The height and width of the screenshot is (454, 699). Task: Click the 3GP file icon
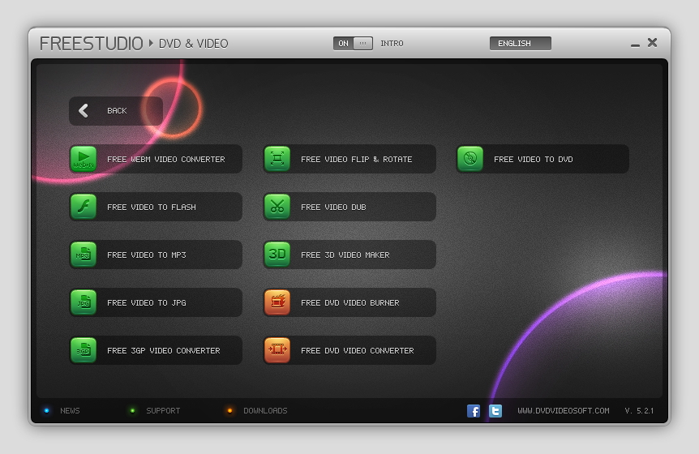click(x=84, y=351)
